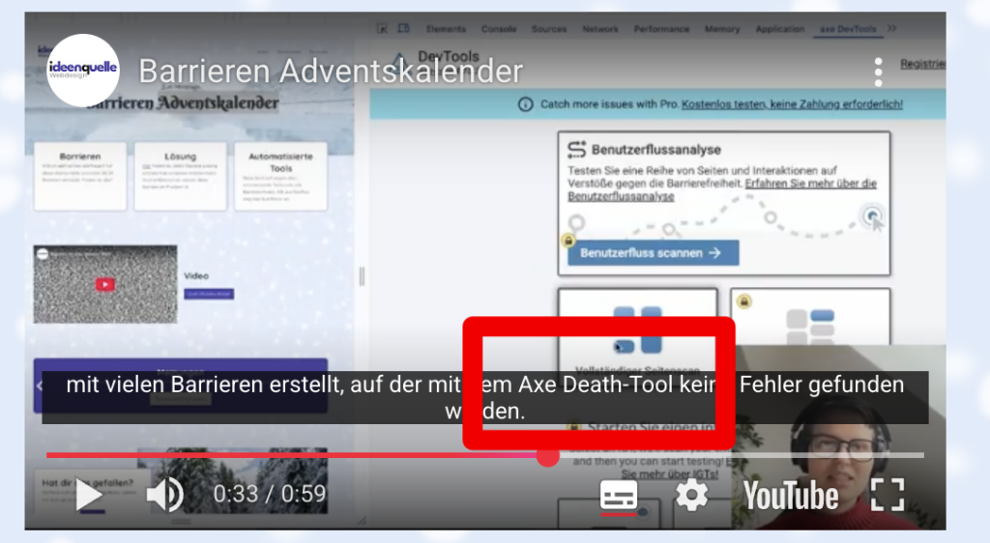Switch the video to fullscreen
The image size is (990, 543).
[888, 495]
